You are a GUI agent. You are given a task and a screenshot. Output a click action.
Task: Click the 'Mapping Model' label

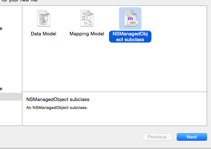pos(87,34)
